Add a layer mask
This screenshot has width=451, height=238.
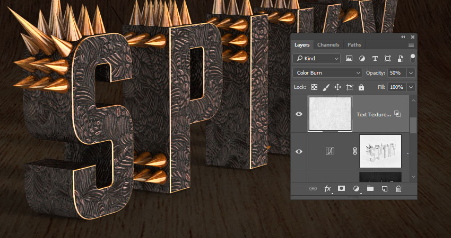[x=341, y=188]
